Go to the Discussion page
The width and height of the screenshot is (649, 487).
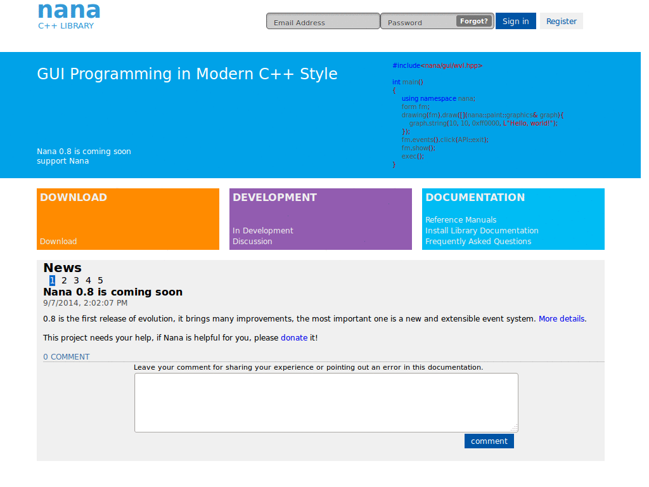tap(252, 242)
